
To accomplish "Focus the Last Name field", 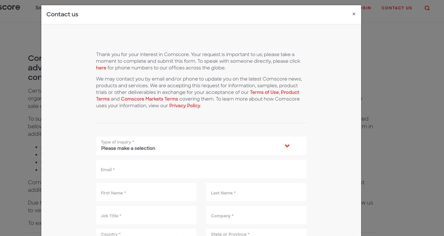I will [256, 192].
